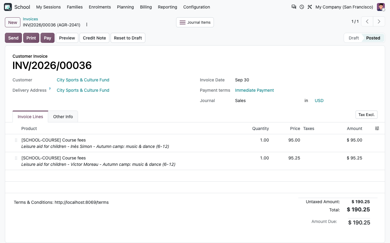
Task: Open the activities clock icon
Action: pyautogui.click(x=302, y=7)
